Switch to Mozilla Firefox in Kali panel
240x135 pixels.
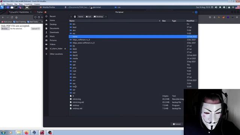coord(47,7)
